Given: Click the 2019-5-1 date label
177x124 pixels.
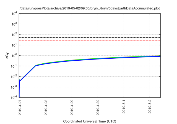Looking at the screenshot, I should [x=124, y=106].
